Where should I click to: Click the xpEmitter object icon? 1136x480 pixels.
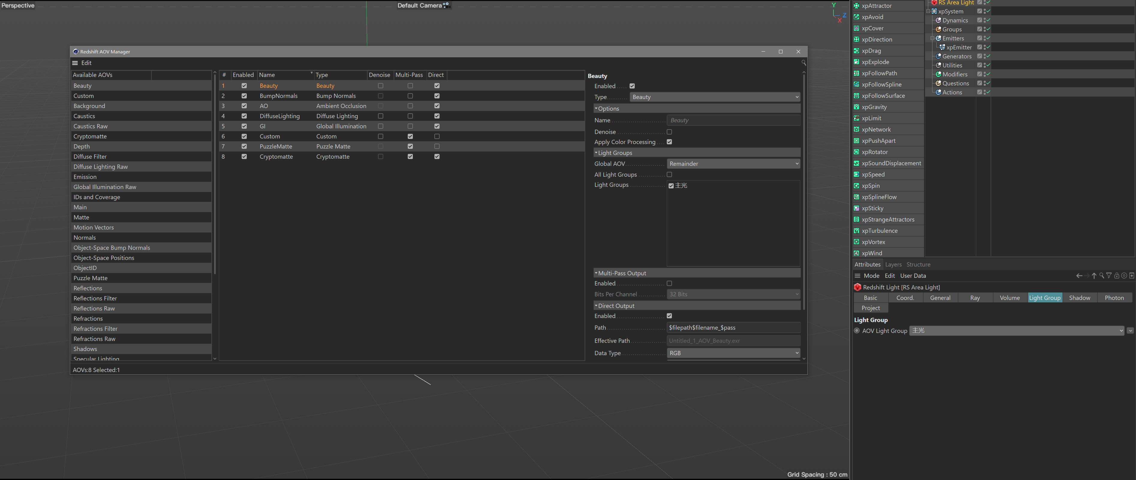coord(942,47)
